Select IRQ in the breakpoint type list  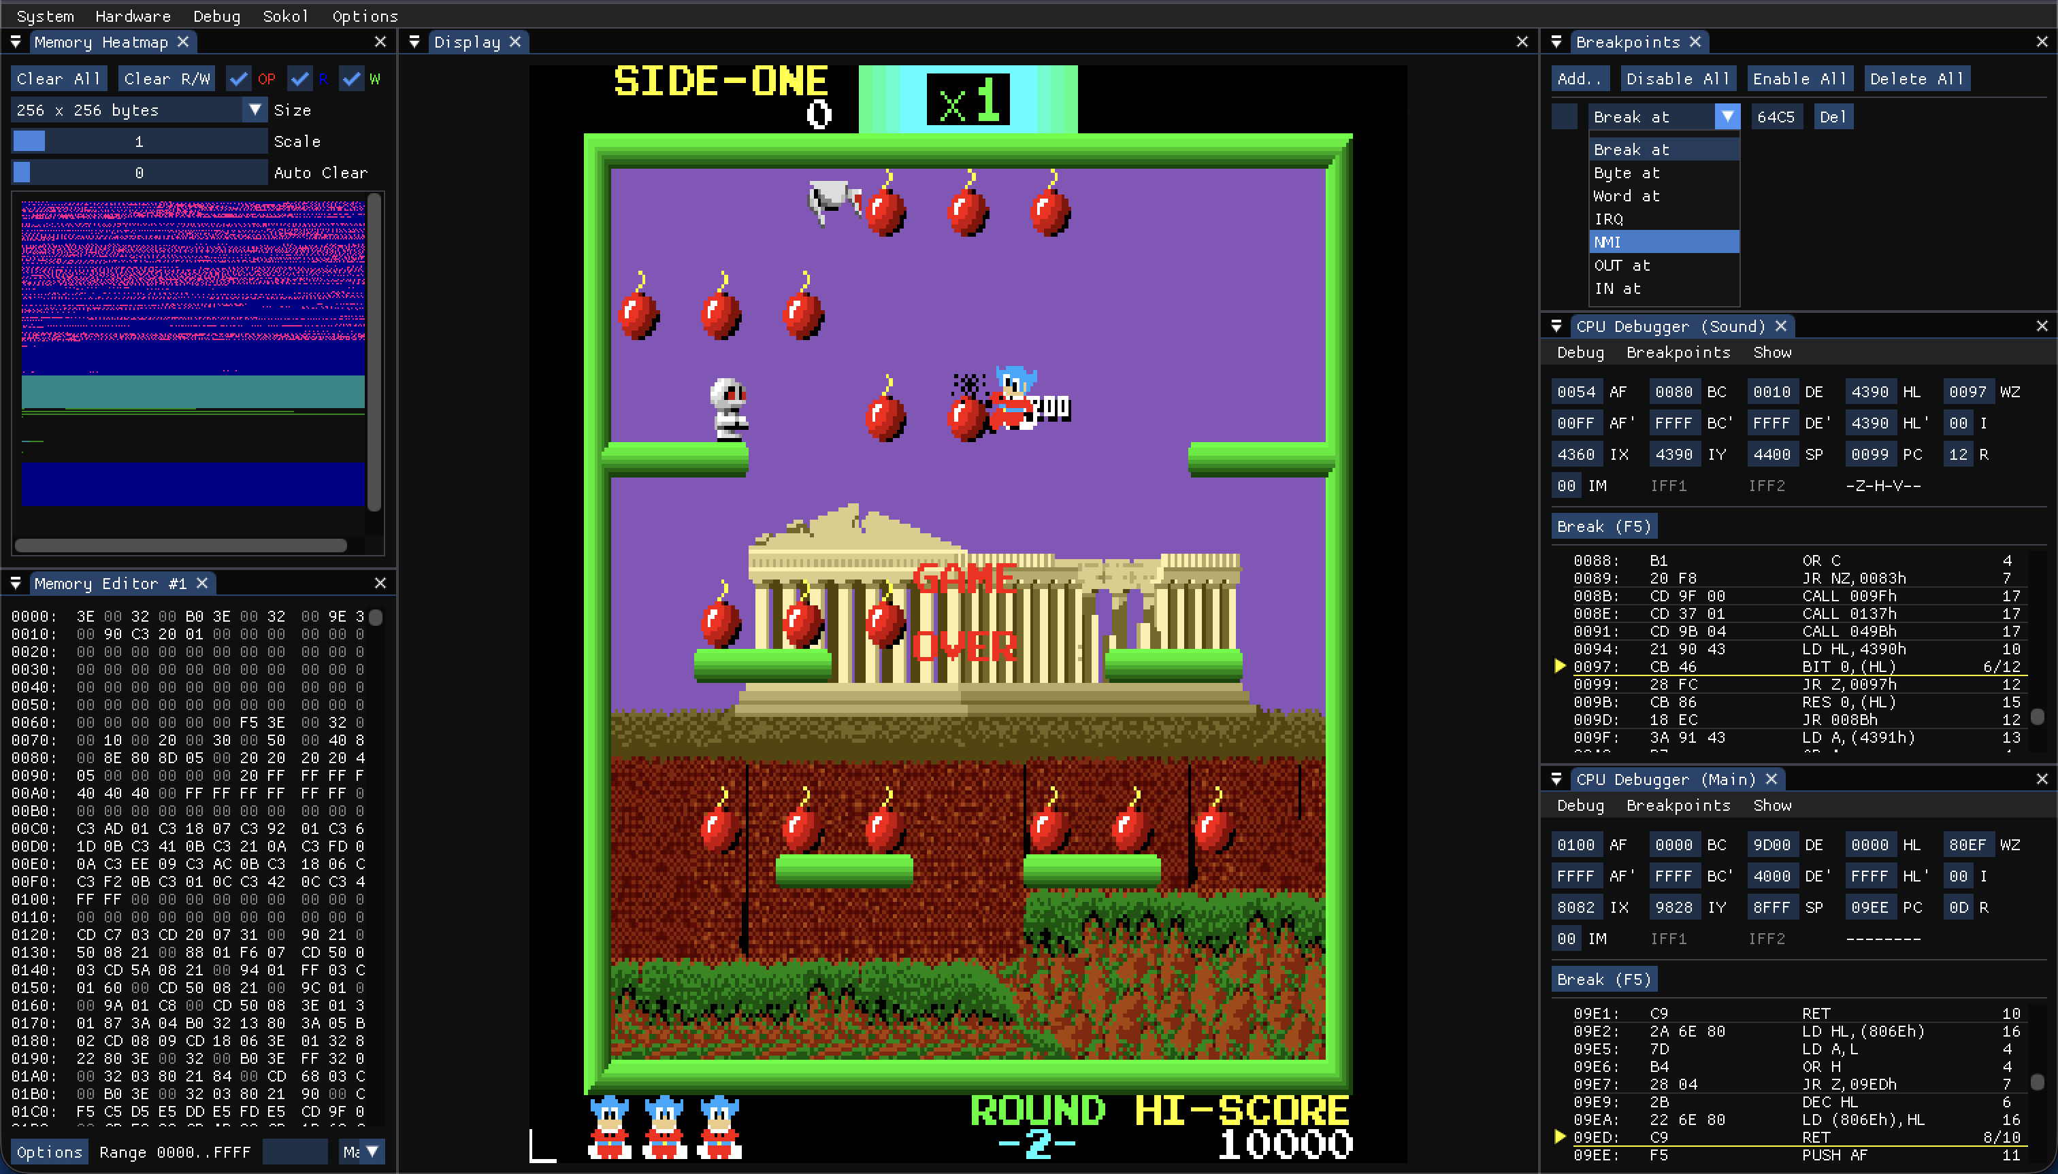[x=1665, y=219]
